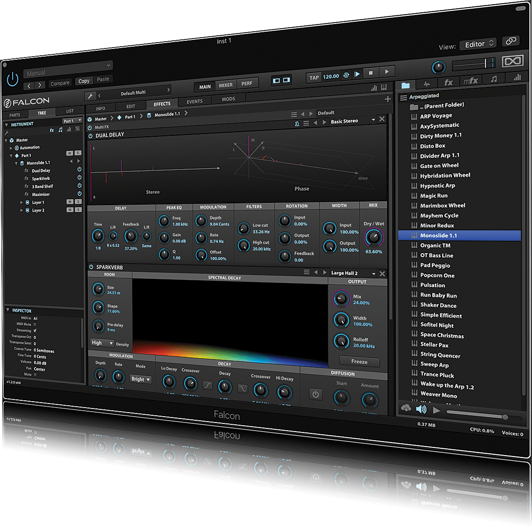Toggle the Streaming checkbox in Inspector
532x528 pixels.
[x=35, y=330]
